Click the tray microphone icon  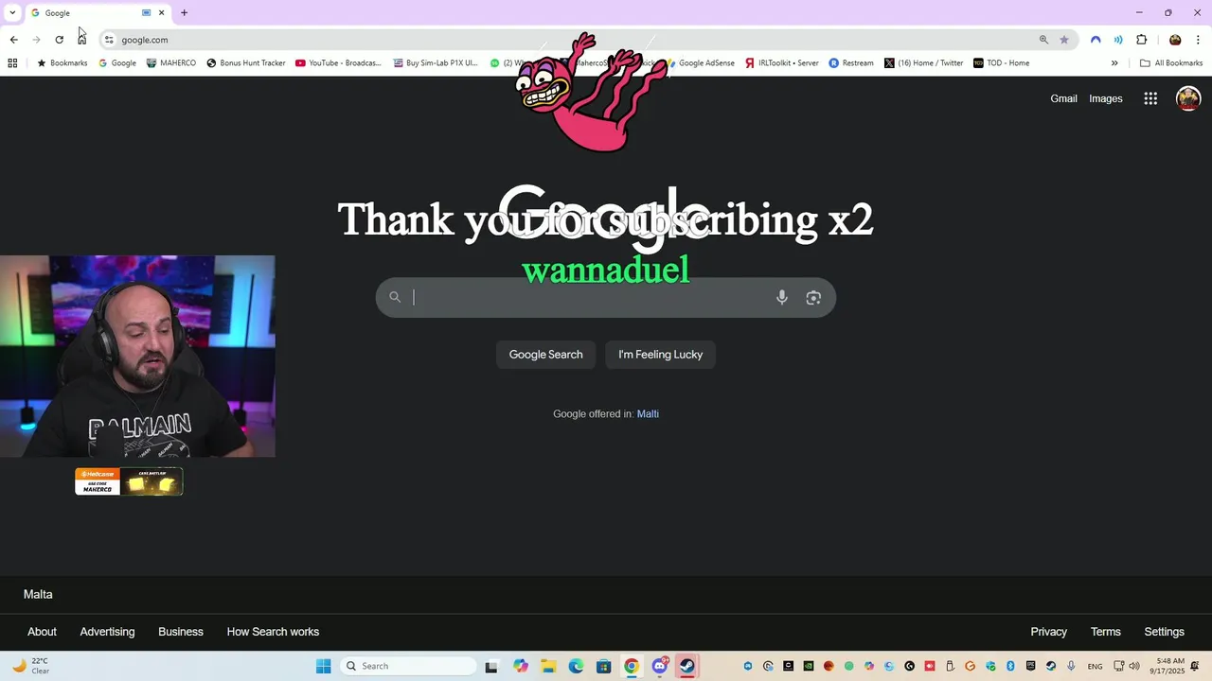pos(1071,666)
